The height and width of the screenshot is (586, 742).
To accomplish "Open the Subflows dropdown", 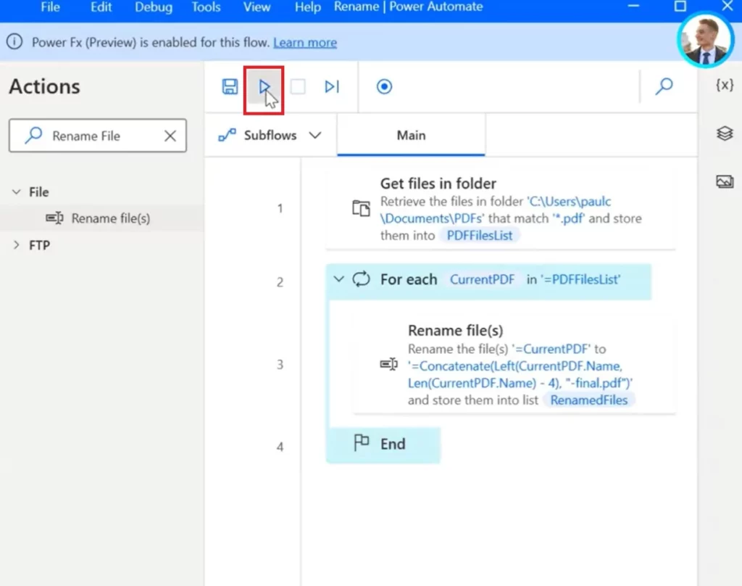I will (x=270, y=136).
